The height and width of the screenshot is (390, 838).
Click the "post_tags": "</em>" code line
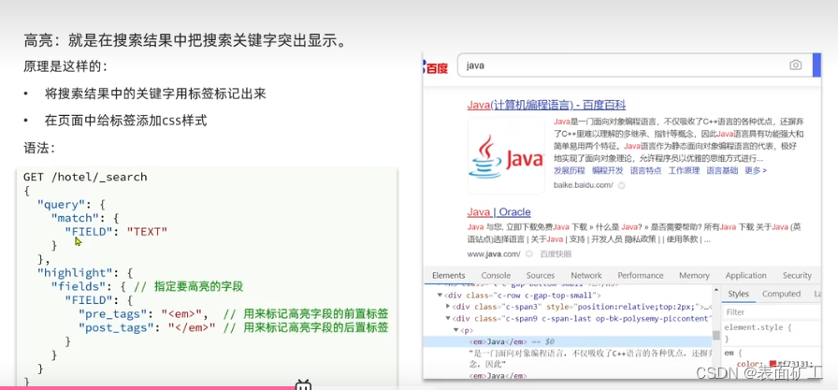coord(147,327)
